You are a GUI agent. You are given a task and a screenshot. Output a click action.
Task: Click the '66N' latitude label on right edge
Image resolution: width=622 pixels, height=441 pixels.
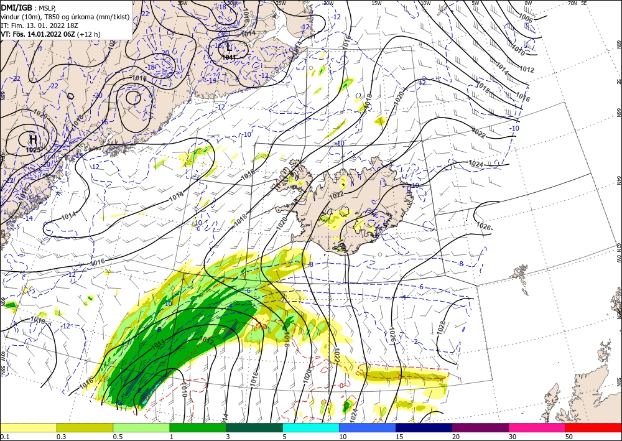pos(618,113)
